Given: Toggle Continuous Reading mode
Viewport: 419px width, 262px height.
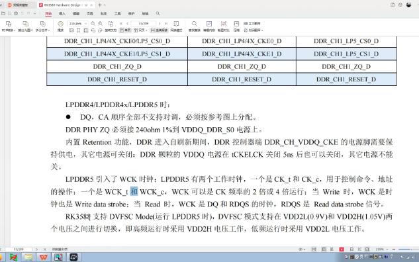Looking at the screenshot, I should point(159,30).
